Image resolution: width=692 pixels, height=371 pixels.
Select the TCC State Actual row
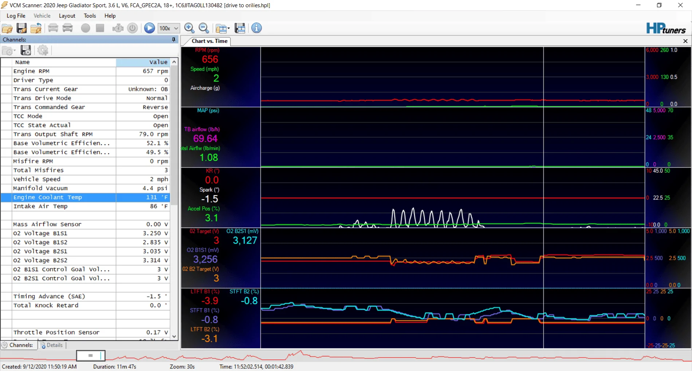(86, 125)
